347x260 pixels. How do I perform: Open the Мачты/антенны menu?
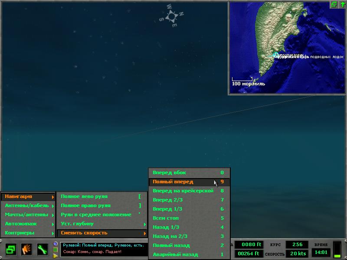(x=28, y=214)
